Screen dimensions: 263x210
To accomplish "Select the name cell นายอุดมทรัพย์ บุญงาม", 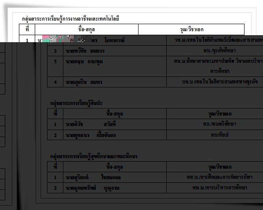I will 115,188.
